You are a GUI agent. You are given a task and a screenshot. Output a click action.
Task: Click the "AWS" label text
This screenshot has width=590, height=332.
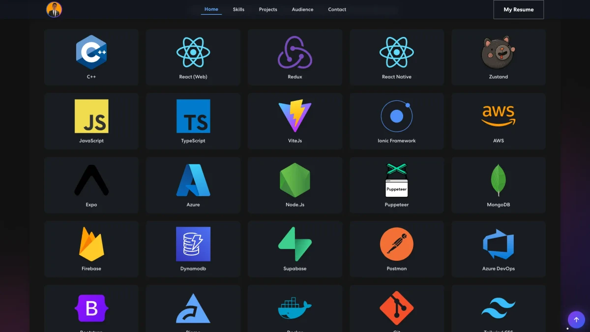point(499,141)
